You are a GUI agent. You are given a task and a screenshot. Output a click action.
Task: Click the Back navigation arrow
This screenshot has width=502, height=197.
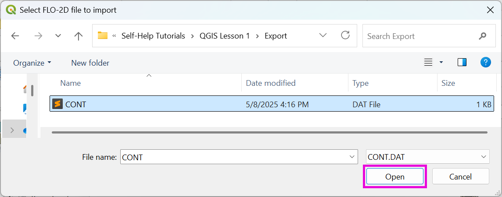click(x=15, y=36)
